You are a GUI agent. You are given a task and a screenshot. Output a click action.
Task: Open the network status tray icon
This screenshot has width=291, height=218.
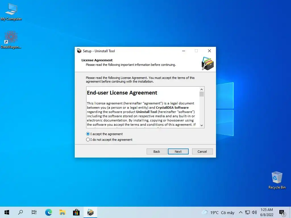pyautogui.click(x=248, y=212)
